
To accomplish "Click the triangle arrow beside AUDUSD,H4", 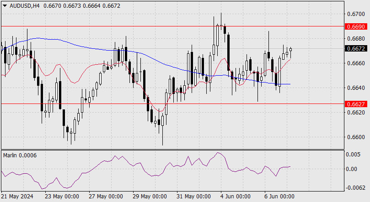I will [x=5, y=5].
